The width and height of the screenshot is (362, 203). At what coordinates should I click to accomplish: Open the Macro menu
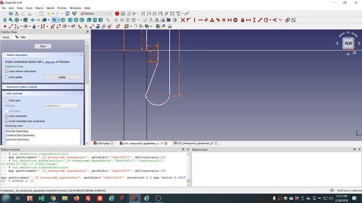[39, 8]
